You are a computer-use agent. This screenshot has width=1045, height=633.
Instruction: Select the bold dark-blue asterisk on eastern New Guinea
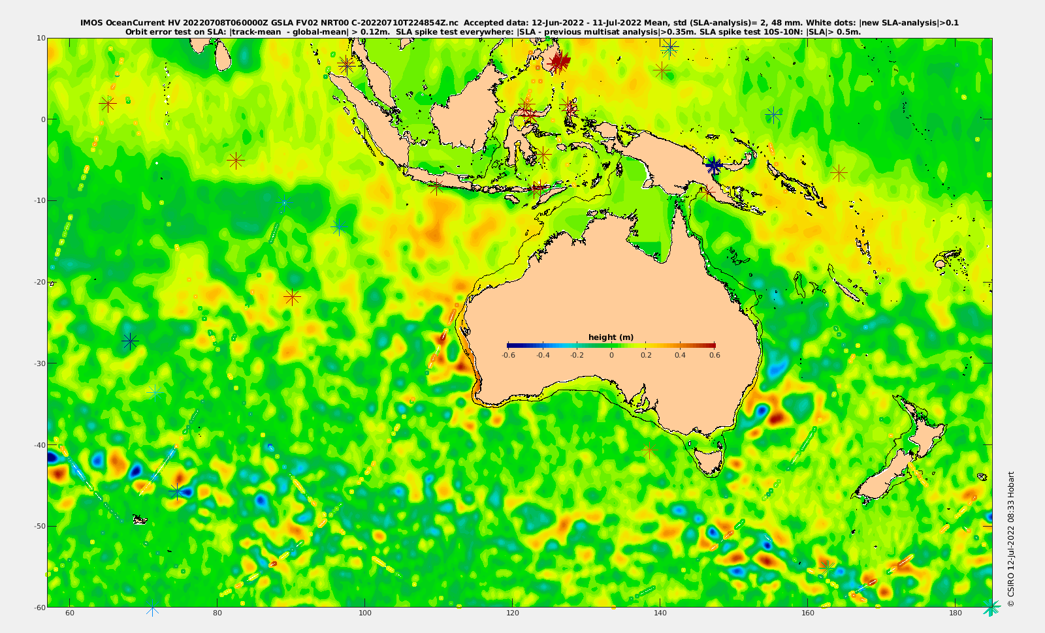(714, 166)
